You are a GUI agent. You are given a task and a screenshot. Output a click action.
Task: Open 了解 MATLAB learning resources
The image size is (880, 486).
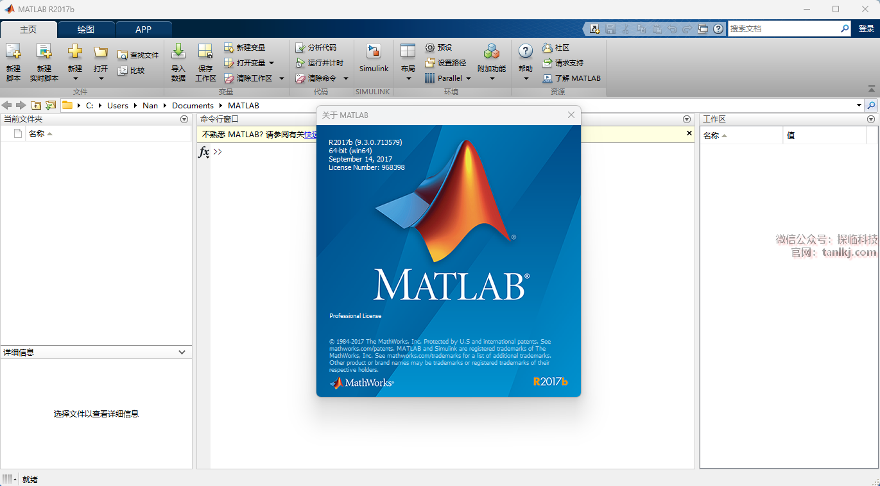coord(571,78)
